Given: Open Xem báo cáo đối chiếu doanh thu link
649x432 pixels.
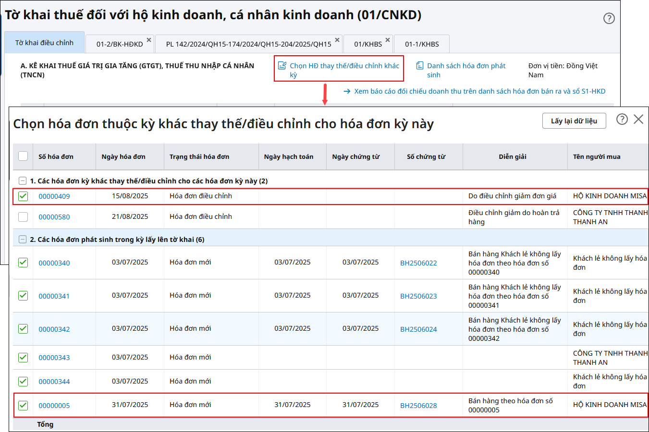Looking at the screenshot, I should click(479, 91).
